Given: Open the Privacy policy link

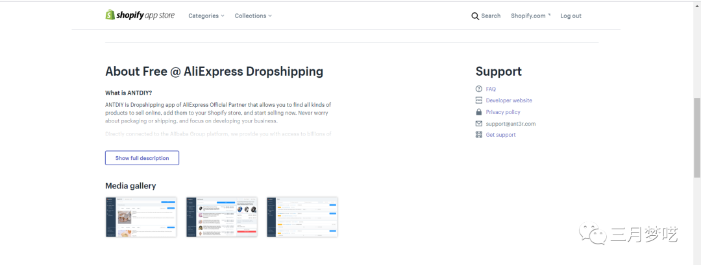Looking at the screenshot, I should [x=503, y=112].
